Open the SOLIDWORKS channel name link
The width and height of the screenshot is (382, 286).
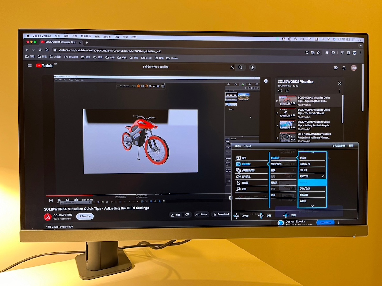63,215
